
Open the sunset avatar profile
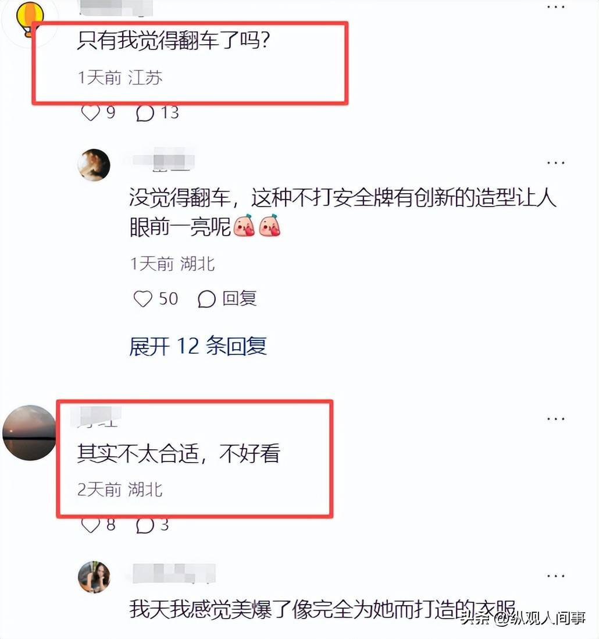(x=29, y=433)
